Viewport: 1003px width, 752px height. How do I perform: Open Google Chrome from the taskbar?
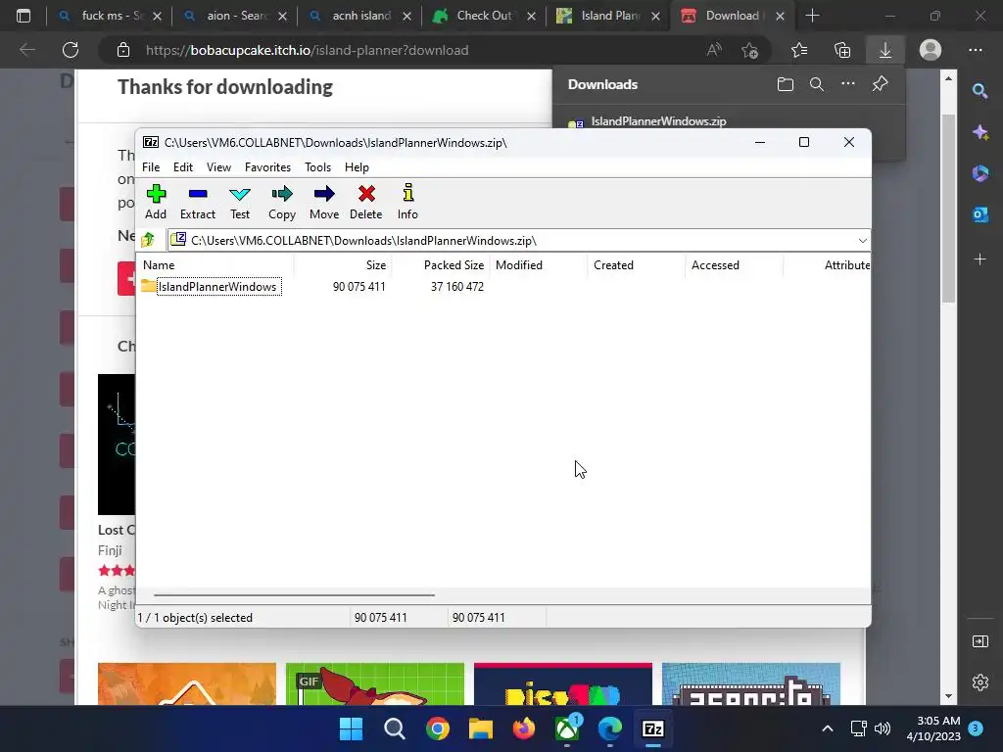tap(438, 728)
